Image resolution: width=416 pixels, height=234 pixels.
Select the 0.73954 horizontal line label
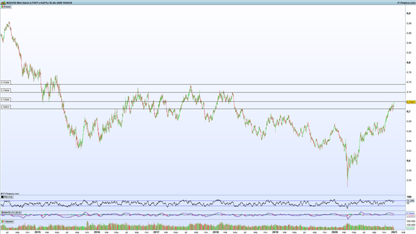coord(6,91)
